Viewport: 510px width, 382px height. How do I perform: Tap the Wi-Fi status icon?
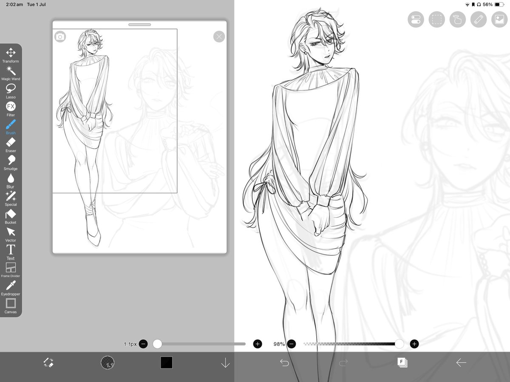pyautogui.click(x=467, y=4)
